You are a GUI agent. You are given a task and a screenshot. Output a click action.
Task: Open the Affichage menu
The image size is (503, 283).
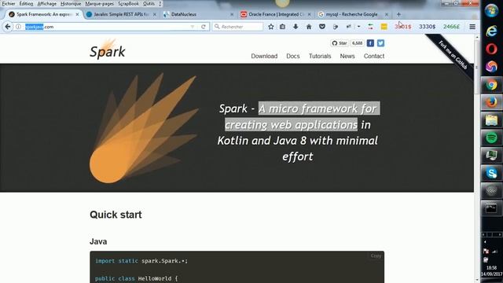pyautogui.click(x=47, y=3)
